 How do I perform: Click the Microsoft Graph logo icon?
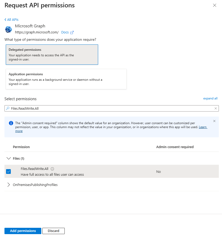[8, 29]
